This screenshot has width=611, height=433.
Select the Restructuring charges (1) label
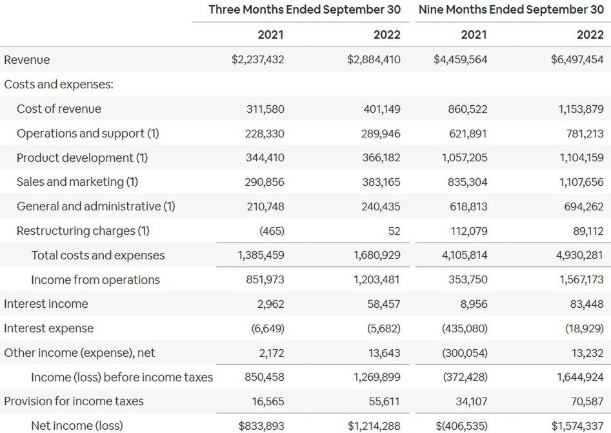tap(83, 230)
